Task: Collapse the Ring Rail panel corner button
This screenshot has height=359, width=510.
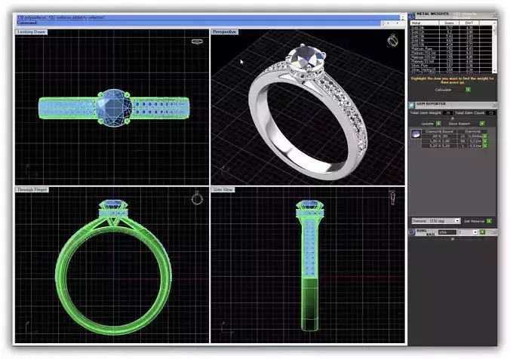Action: point(494,232)
